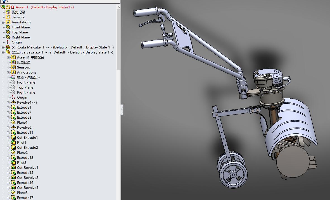The width and height of the screenshot is (330, 200).
Task: Click the feature tree vertical scrollbar thumb
Action: 119,40
